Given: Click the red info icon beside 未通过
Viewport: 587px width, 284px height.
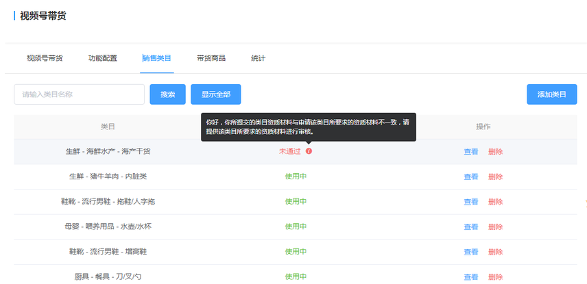Looking at the screenshot, I should tap(309, 151).
